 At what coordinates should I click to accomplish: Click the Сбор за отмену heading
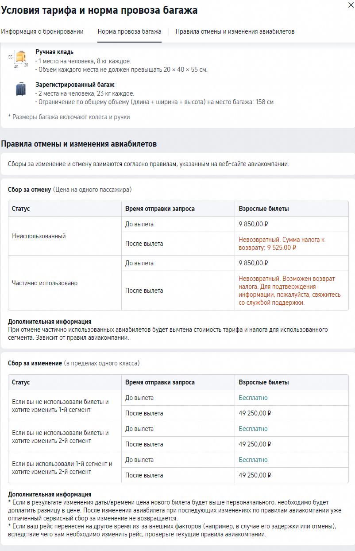[29, 190]
